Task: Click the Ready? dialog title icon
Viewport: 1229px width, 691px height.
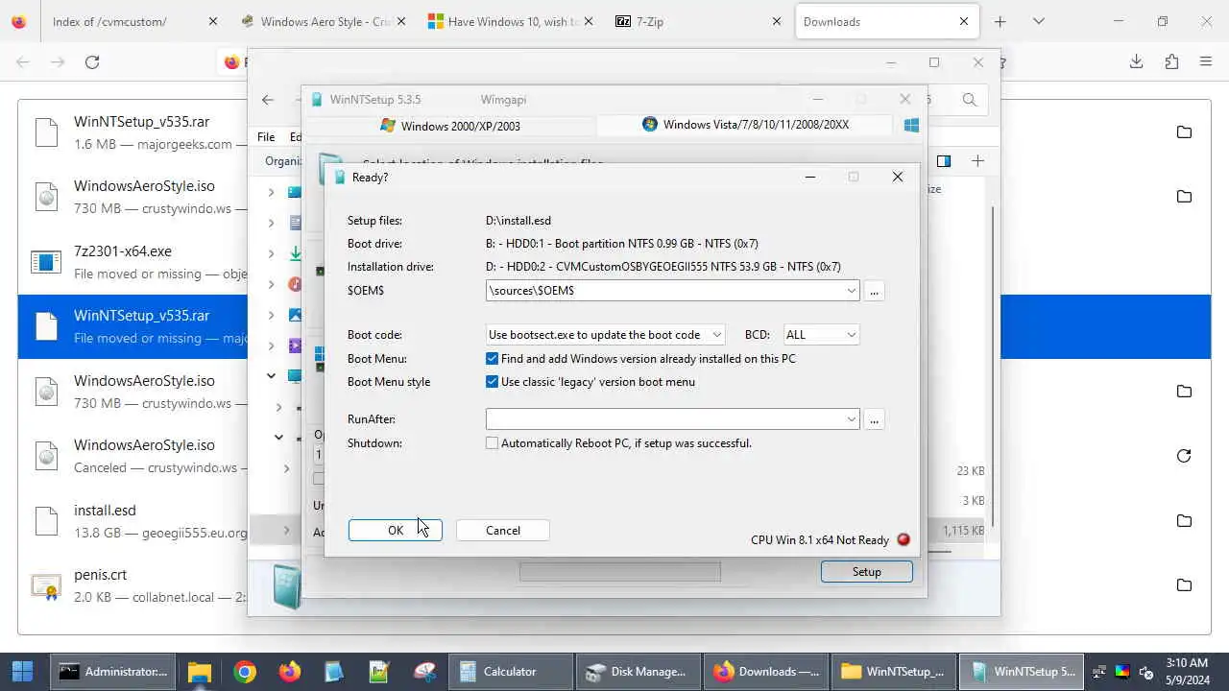Action: [339, 177]
